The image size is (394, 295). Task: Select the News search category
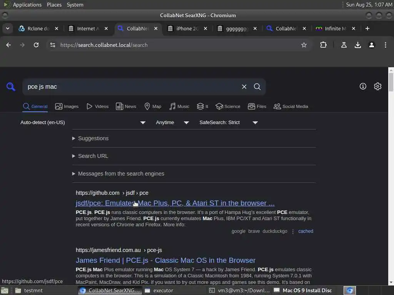[x=126, y=106]
